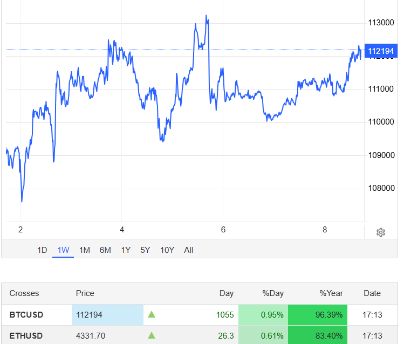404x344 pixels.
Task: Select the 1Y time range
Action: pyautogui.click(x=126, y=250)
